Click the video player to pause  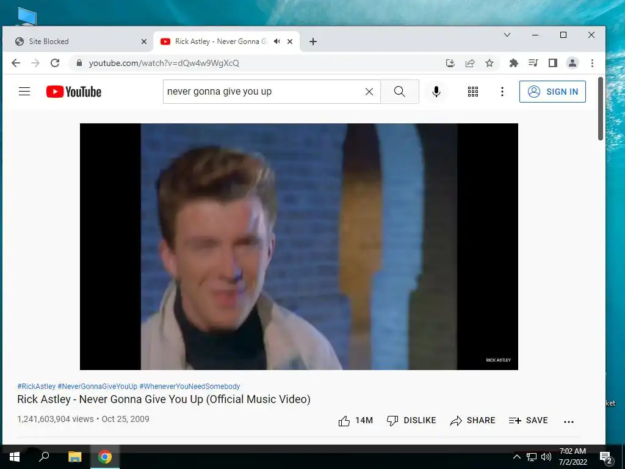(x=299, y=247)
